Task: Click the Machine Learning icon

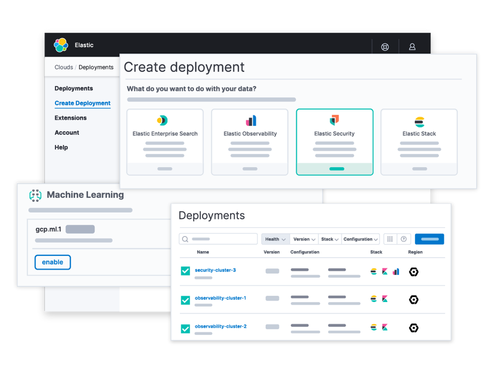Action: [35, 195]
